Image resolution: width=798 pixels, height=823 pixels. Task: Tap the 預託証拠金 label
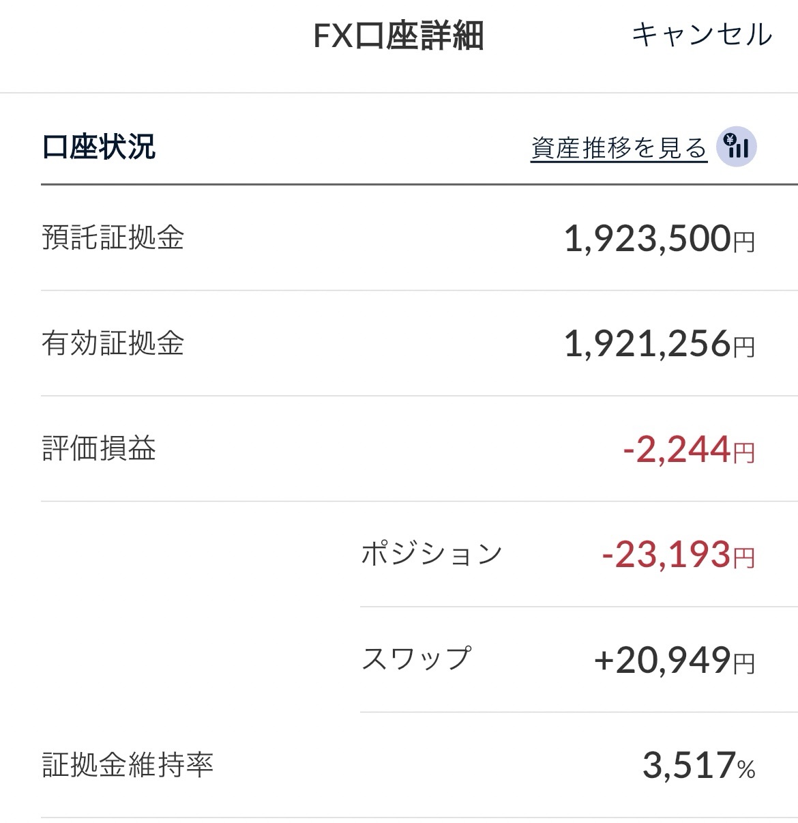[113, 238]
